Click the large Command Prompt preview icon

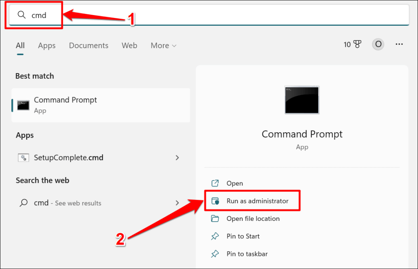point(302,100)
